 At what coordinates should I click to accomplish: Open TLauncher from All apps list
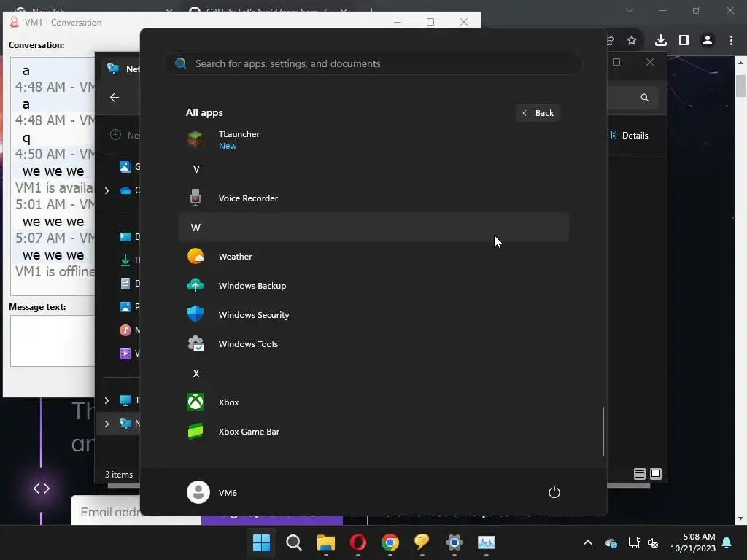(x=373, y=139)
